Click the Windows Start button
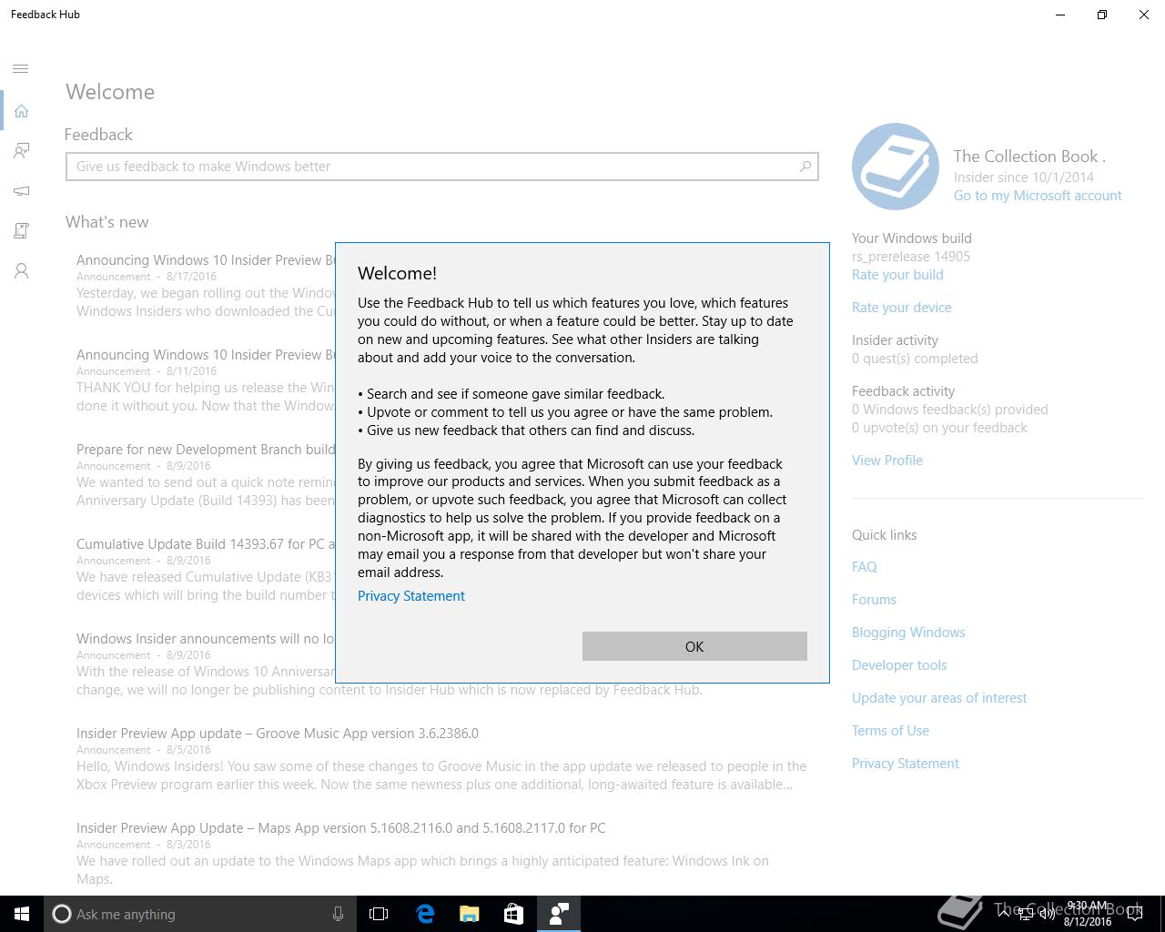1165x932 pixels. coord(22,914)
